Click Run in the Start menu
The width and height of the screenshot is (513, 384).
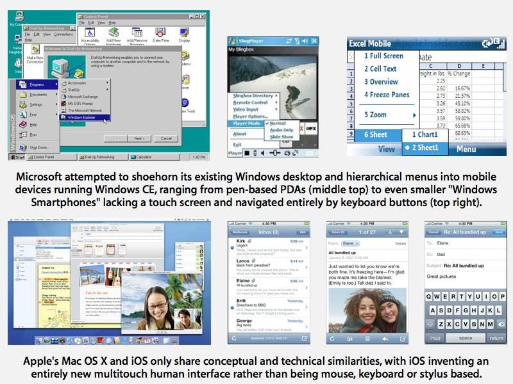(x=38, y=134)
